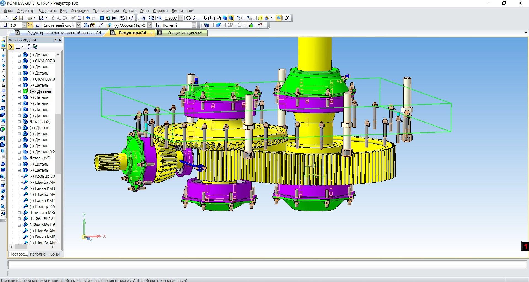Switch to the Спецификация.spw tab

184,33
